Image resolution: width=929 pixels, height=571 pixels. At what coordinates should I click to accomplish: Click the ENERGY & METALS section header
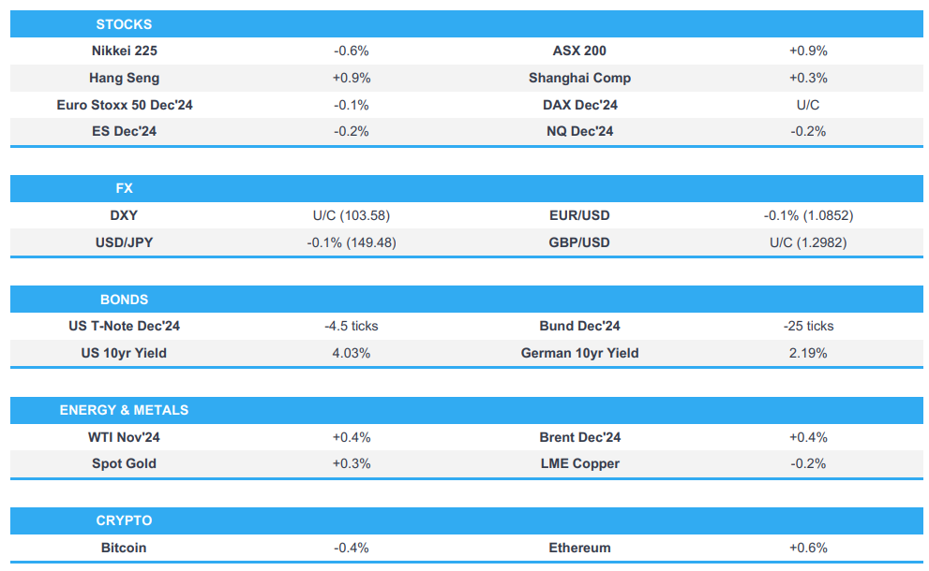click(124, 410)
